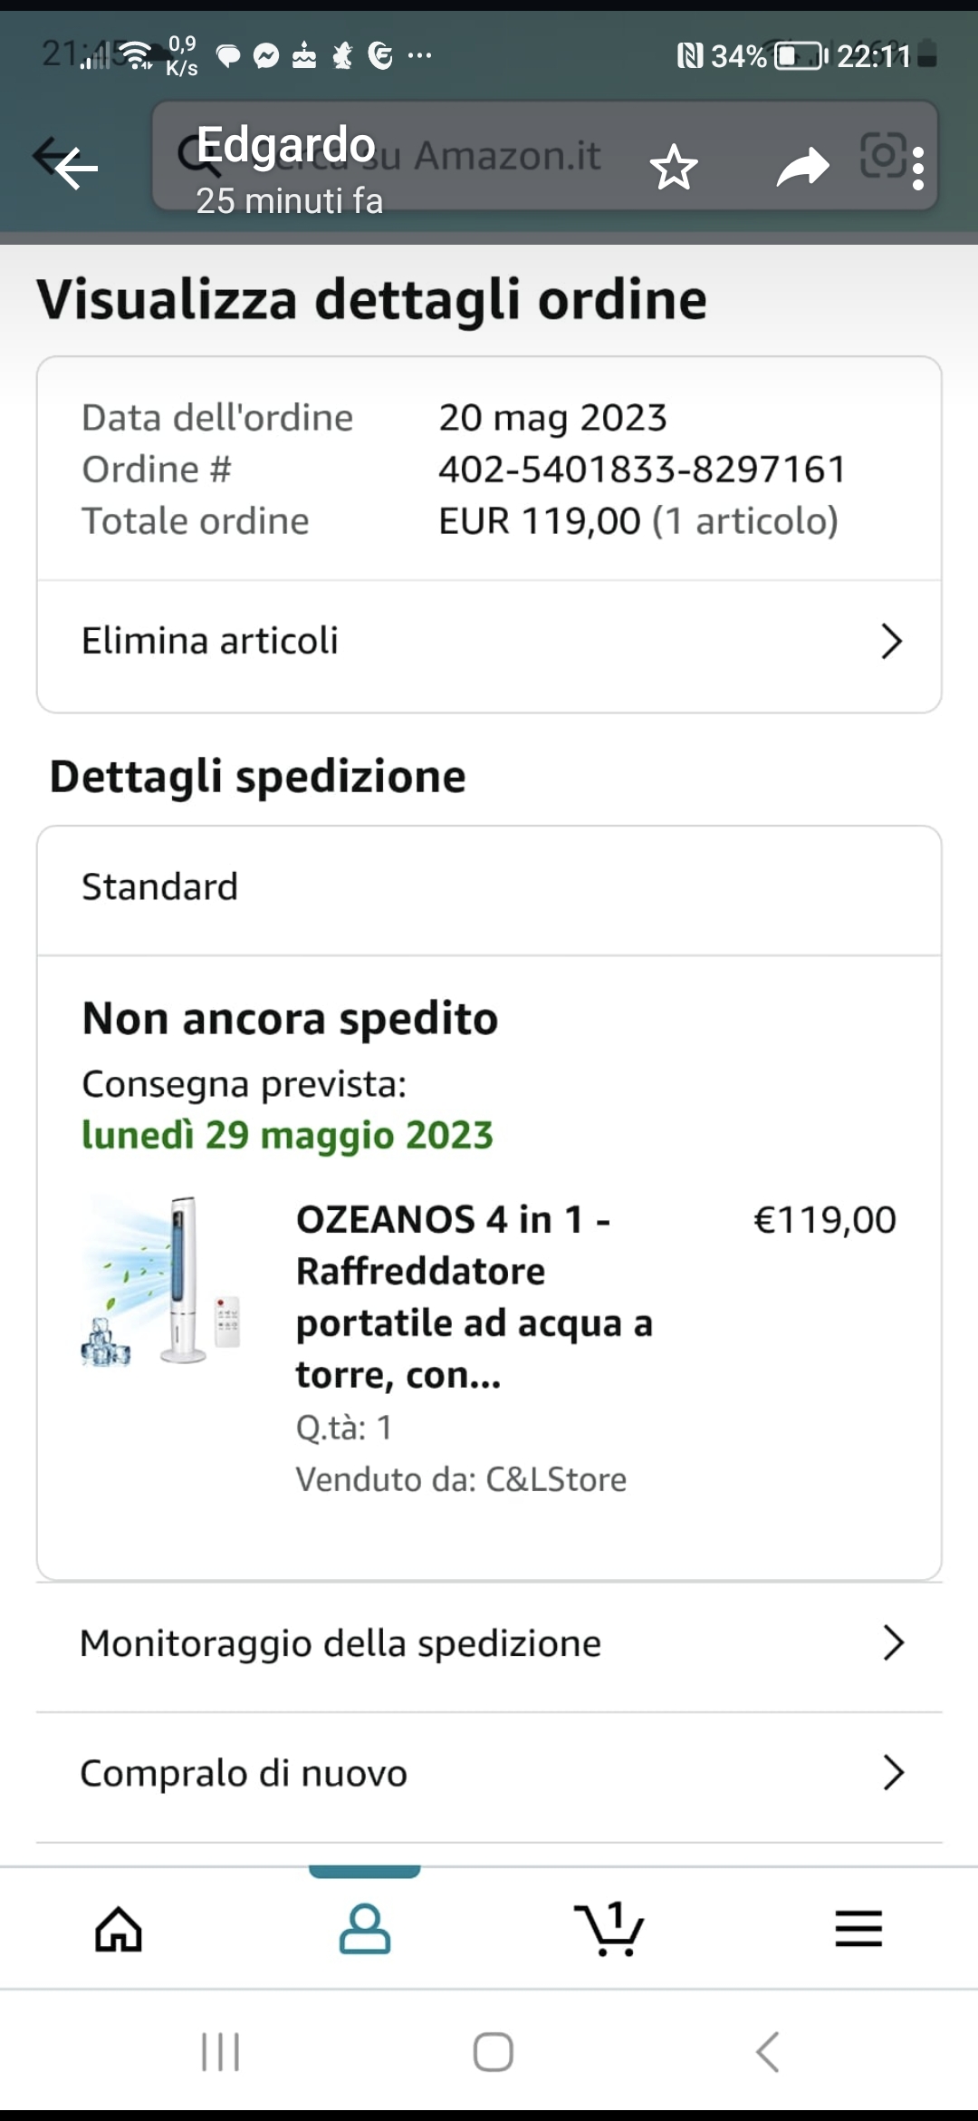Tap the share arrow icon
978x2121 pixels.
tap(802, 168)
